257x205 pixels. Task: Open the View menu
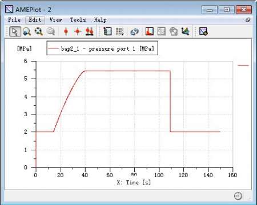pos(56,20)
